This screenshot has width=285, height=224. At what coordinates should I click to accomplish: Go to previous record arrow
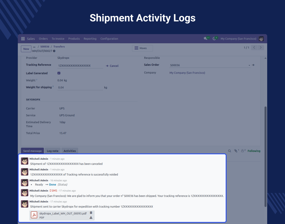coord(254,47)
